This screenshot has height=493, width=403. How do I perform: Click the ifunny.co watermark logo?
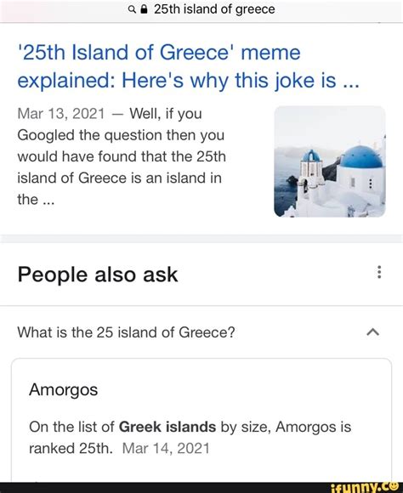[x=366, y=487]
